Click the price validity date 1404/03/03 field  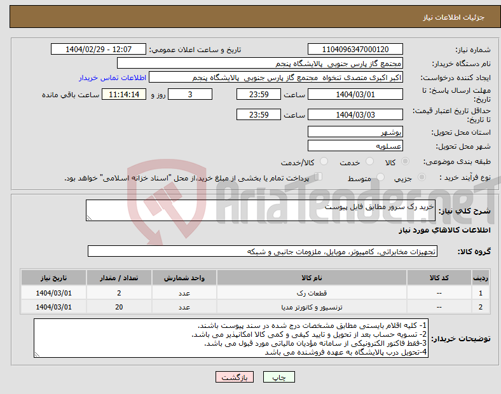pyautogui.click(x=355, y=114)
